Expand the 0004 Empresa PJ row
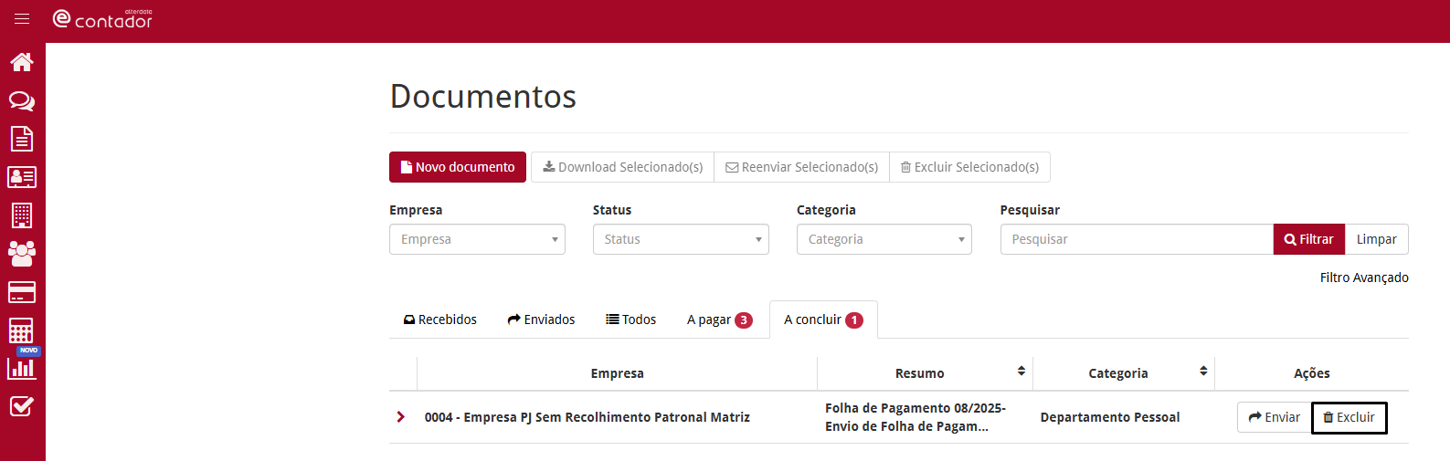The width and height of the screenshot is (1450, 461). (x=400, y=417)
